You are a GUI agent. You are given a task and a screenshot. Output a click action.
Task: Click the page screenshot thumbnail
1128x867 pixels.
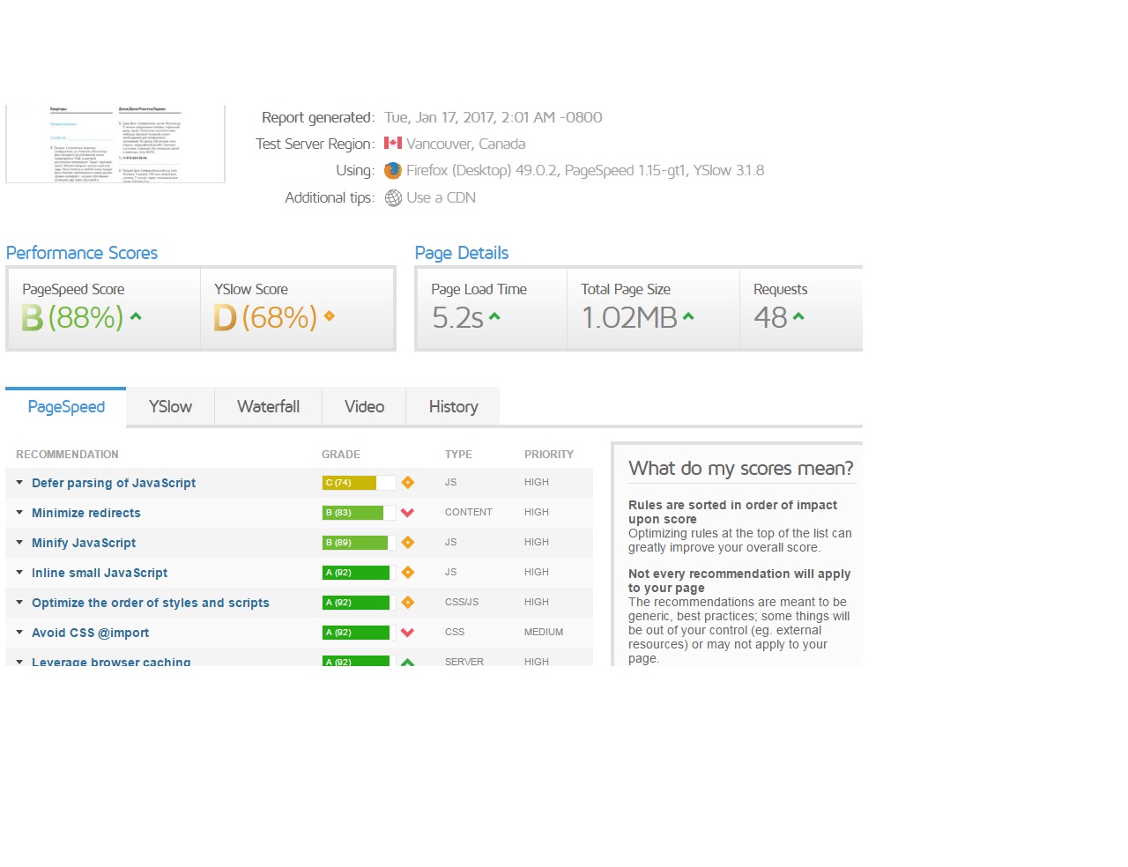115,144
